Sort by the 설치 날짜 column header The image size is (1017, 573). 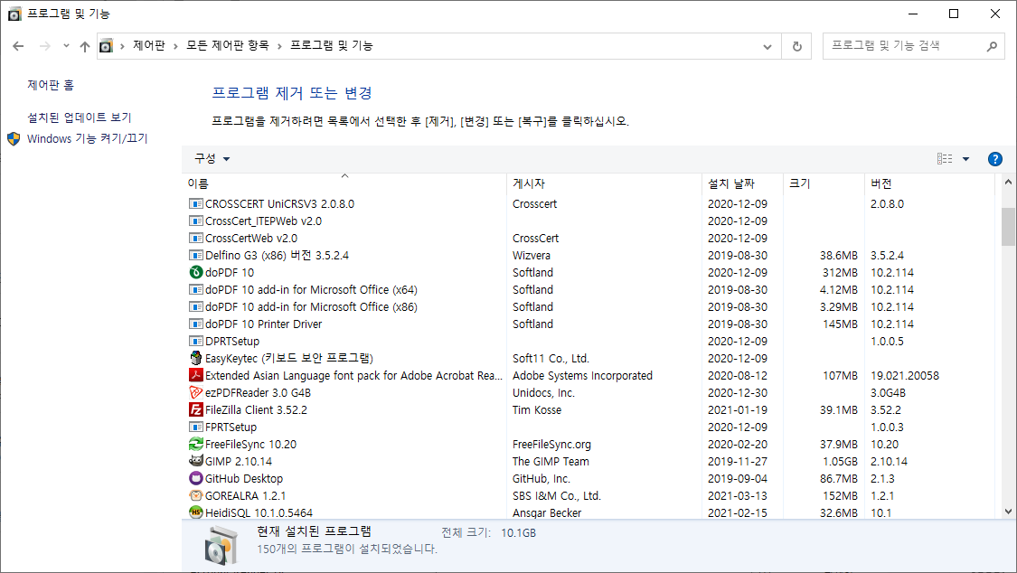click(x=742, y=183)
